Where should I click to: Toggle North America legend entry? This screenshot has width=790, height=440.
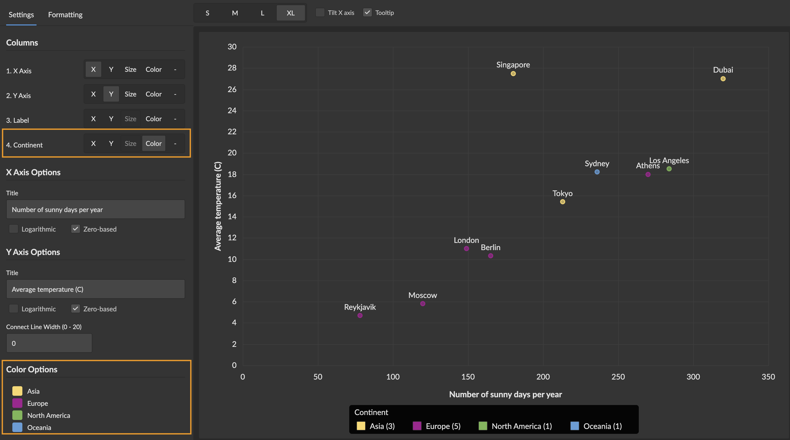click(516, 426)
